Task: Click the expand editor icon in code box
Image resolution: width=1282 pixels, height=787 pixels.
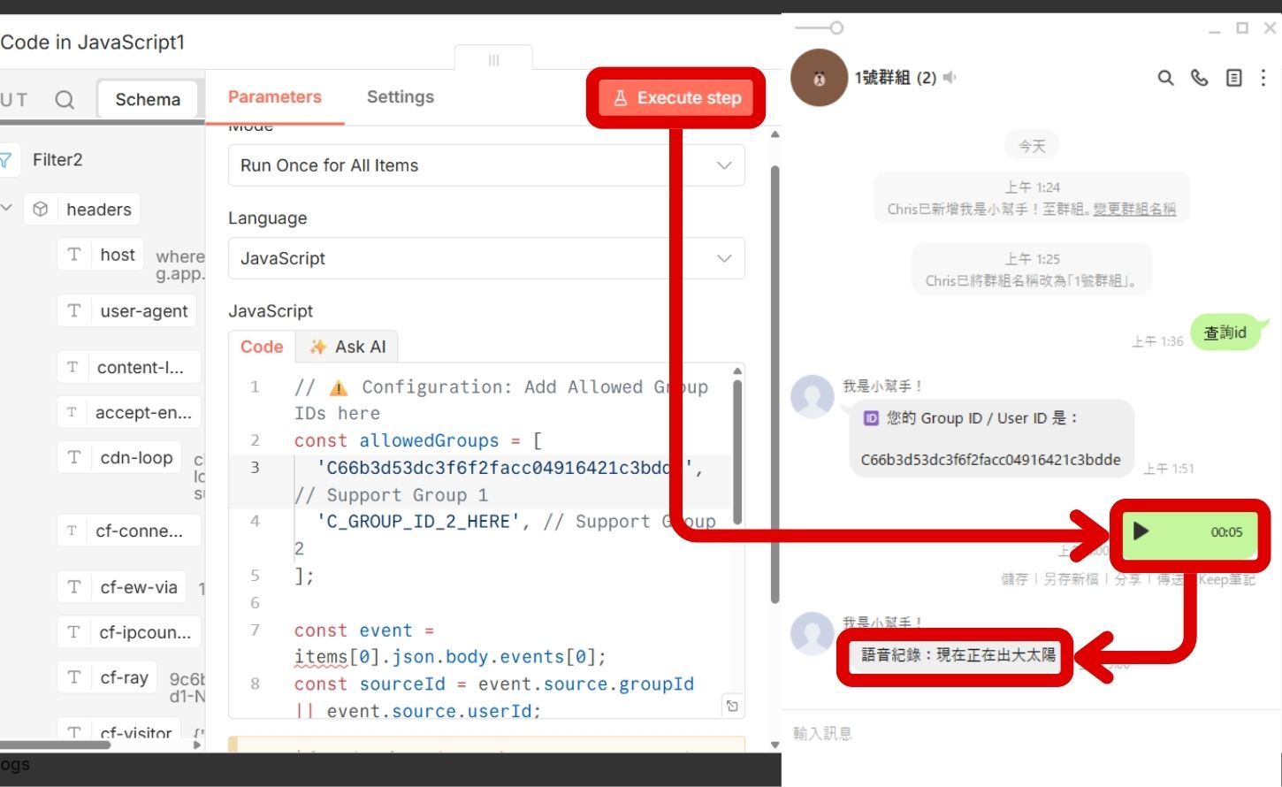Action: [732, 706]
